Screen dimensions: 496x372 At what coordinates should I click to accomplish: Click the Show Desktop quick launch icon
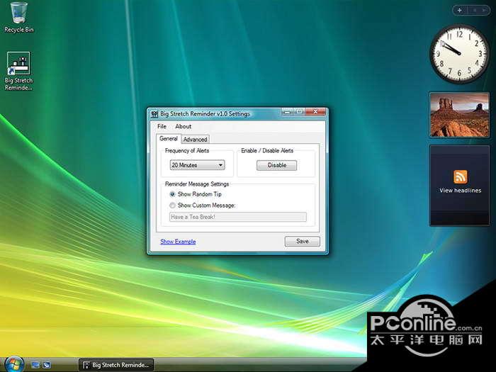point(35,365)
